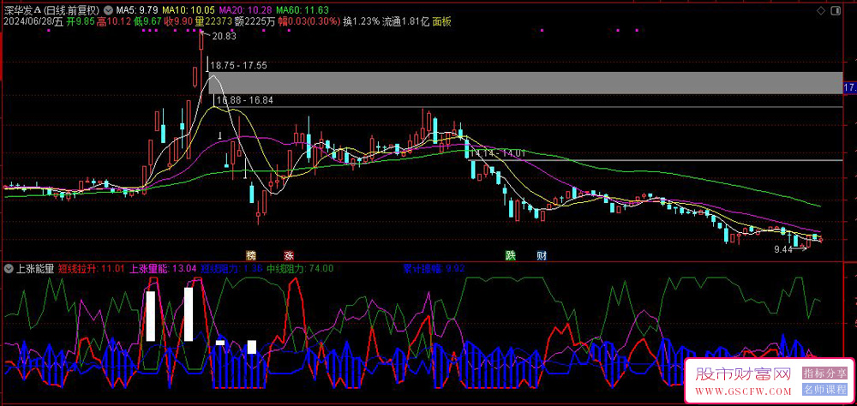Image resolution: width=857 pixels, height=406 pixels.
Task: Open the 面板 panel link
Action: (x=441, y=21)
